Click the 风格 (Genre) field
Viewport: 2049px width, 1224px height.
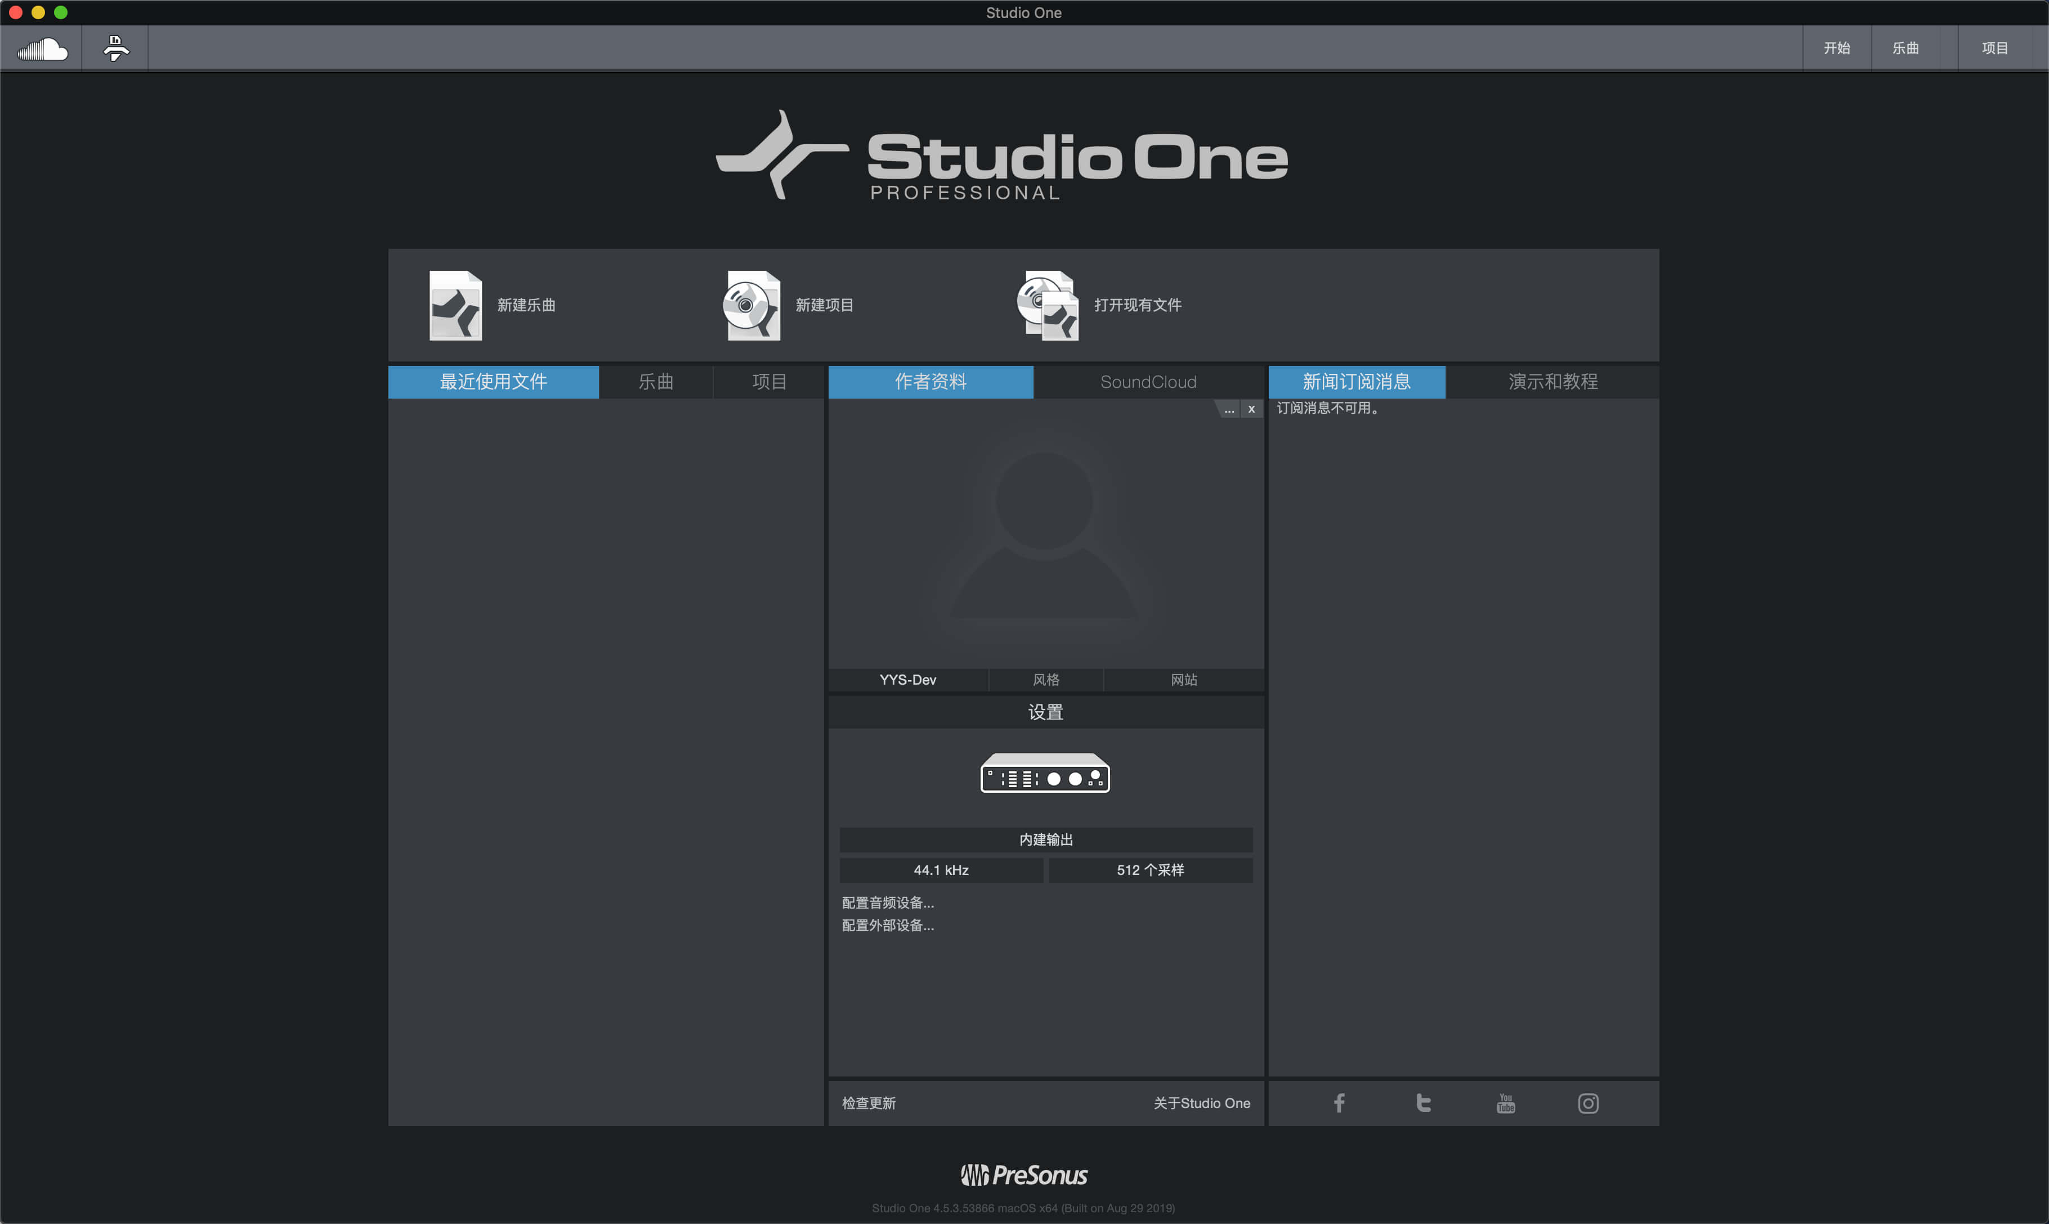pos(1045,680)
